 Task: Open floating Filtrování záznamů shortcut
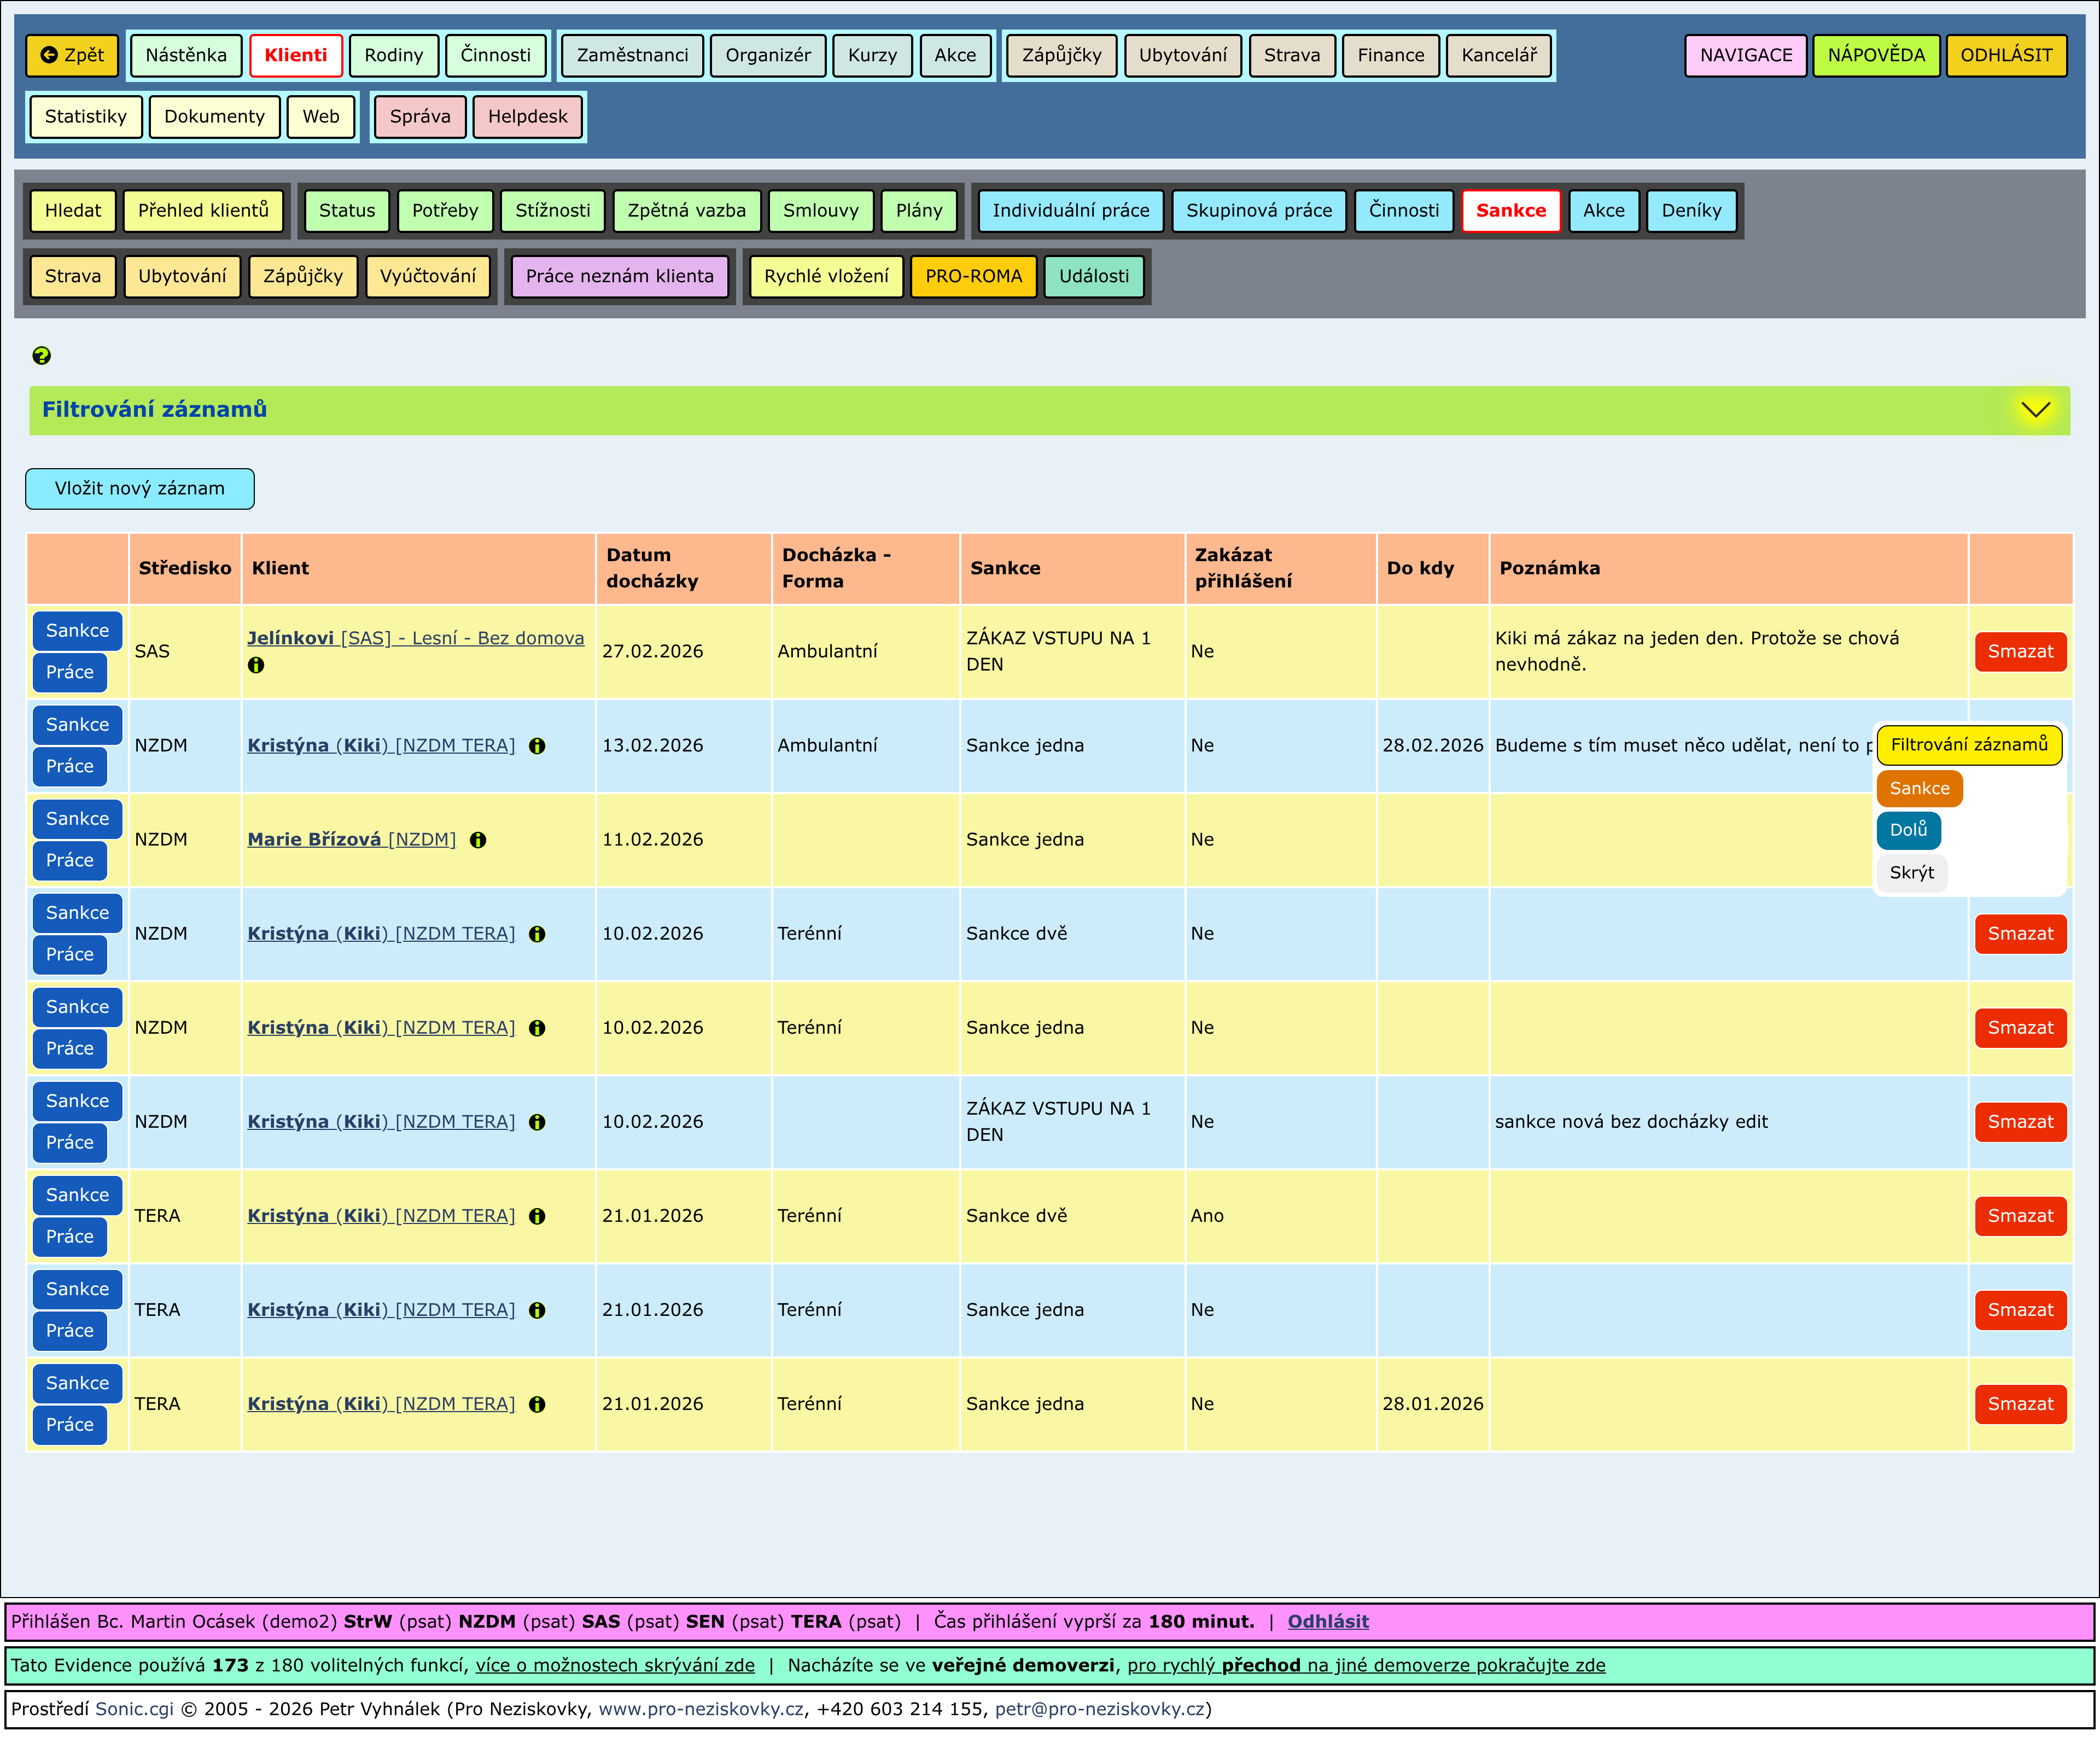click(1968, 745)
